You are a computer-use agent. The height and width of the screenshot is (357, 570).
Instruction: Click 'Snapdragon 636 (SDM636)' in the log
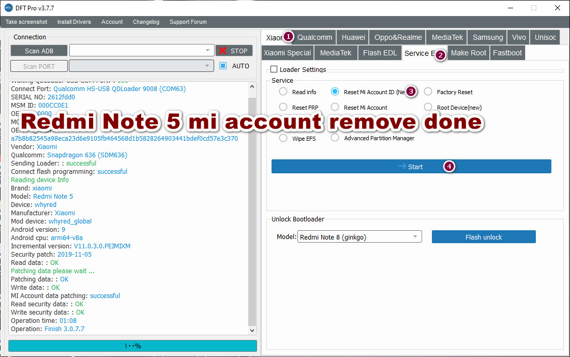(x=87, y=155)
